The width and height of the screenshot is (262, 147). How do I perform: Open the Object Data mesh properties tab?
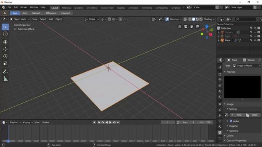coord(220,121)
